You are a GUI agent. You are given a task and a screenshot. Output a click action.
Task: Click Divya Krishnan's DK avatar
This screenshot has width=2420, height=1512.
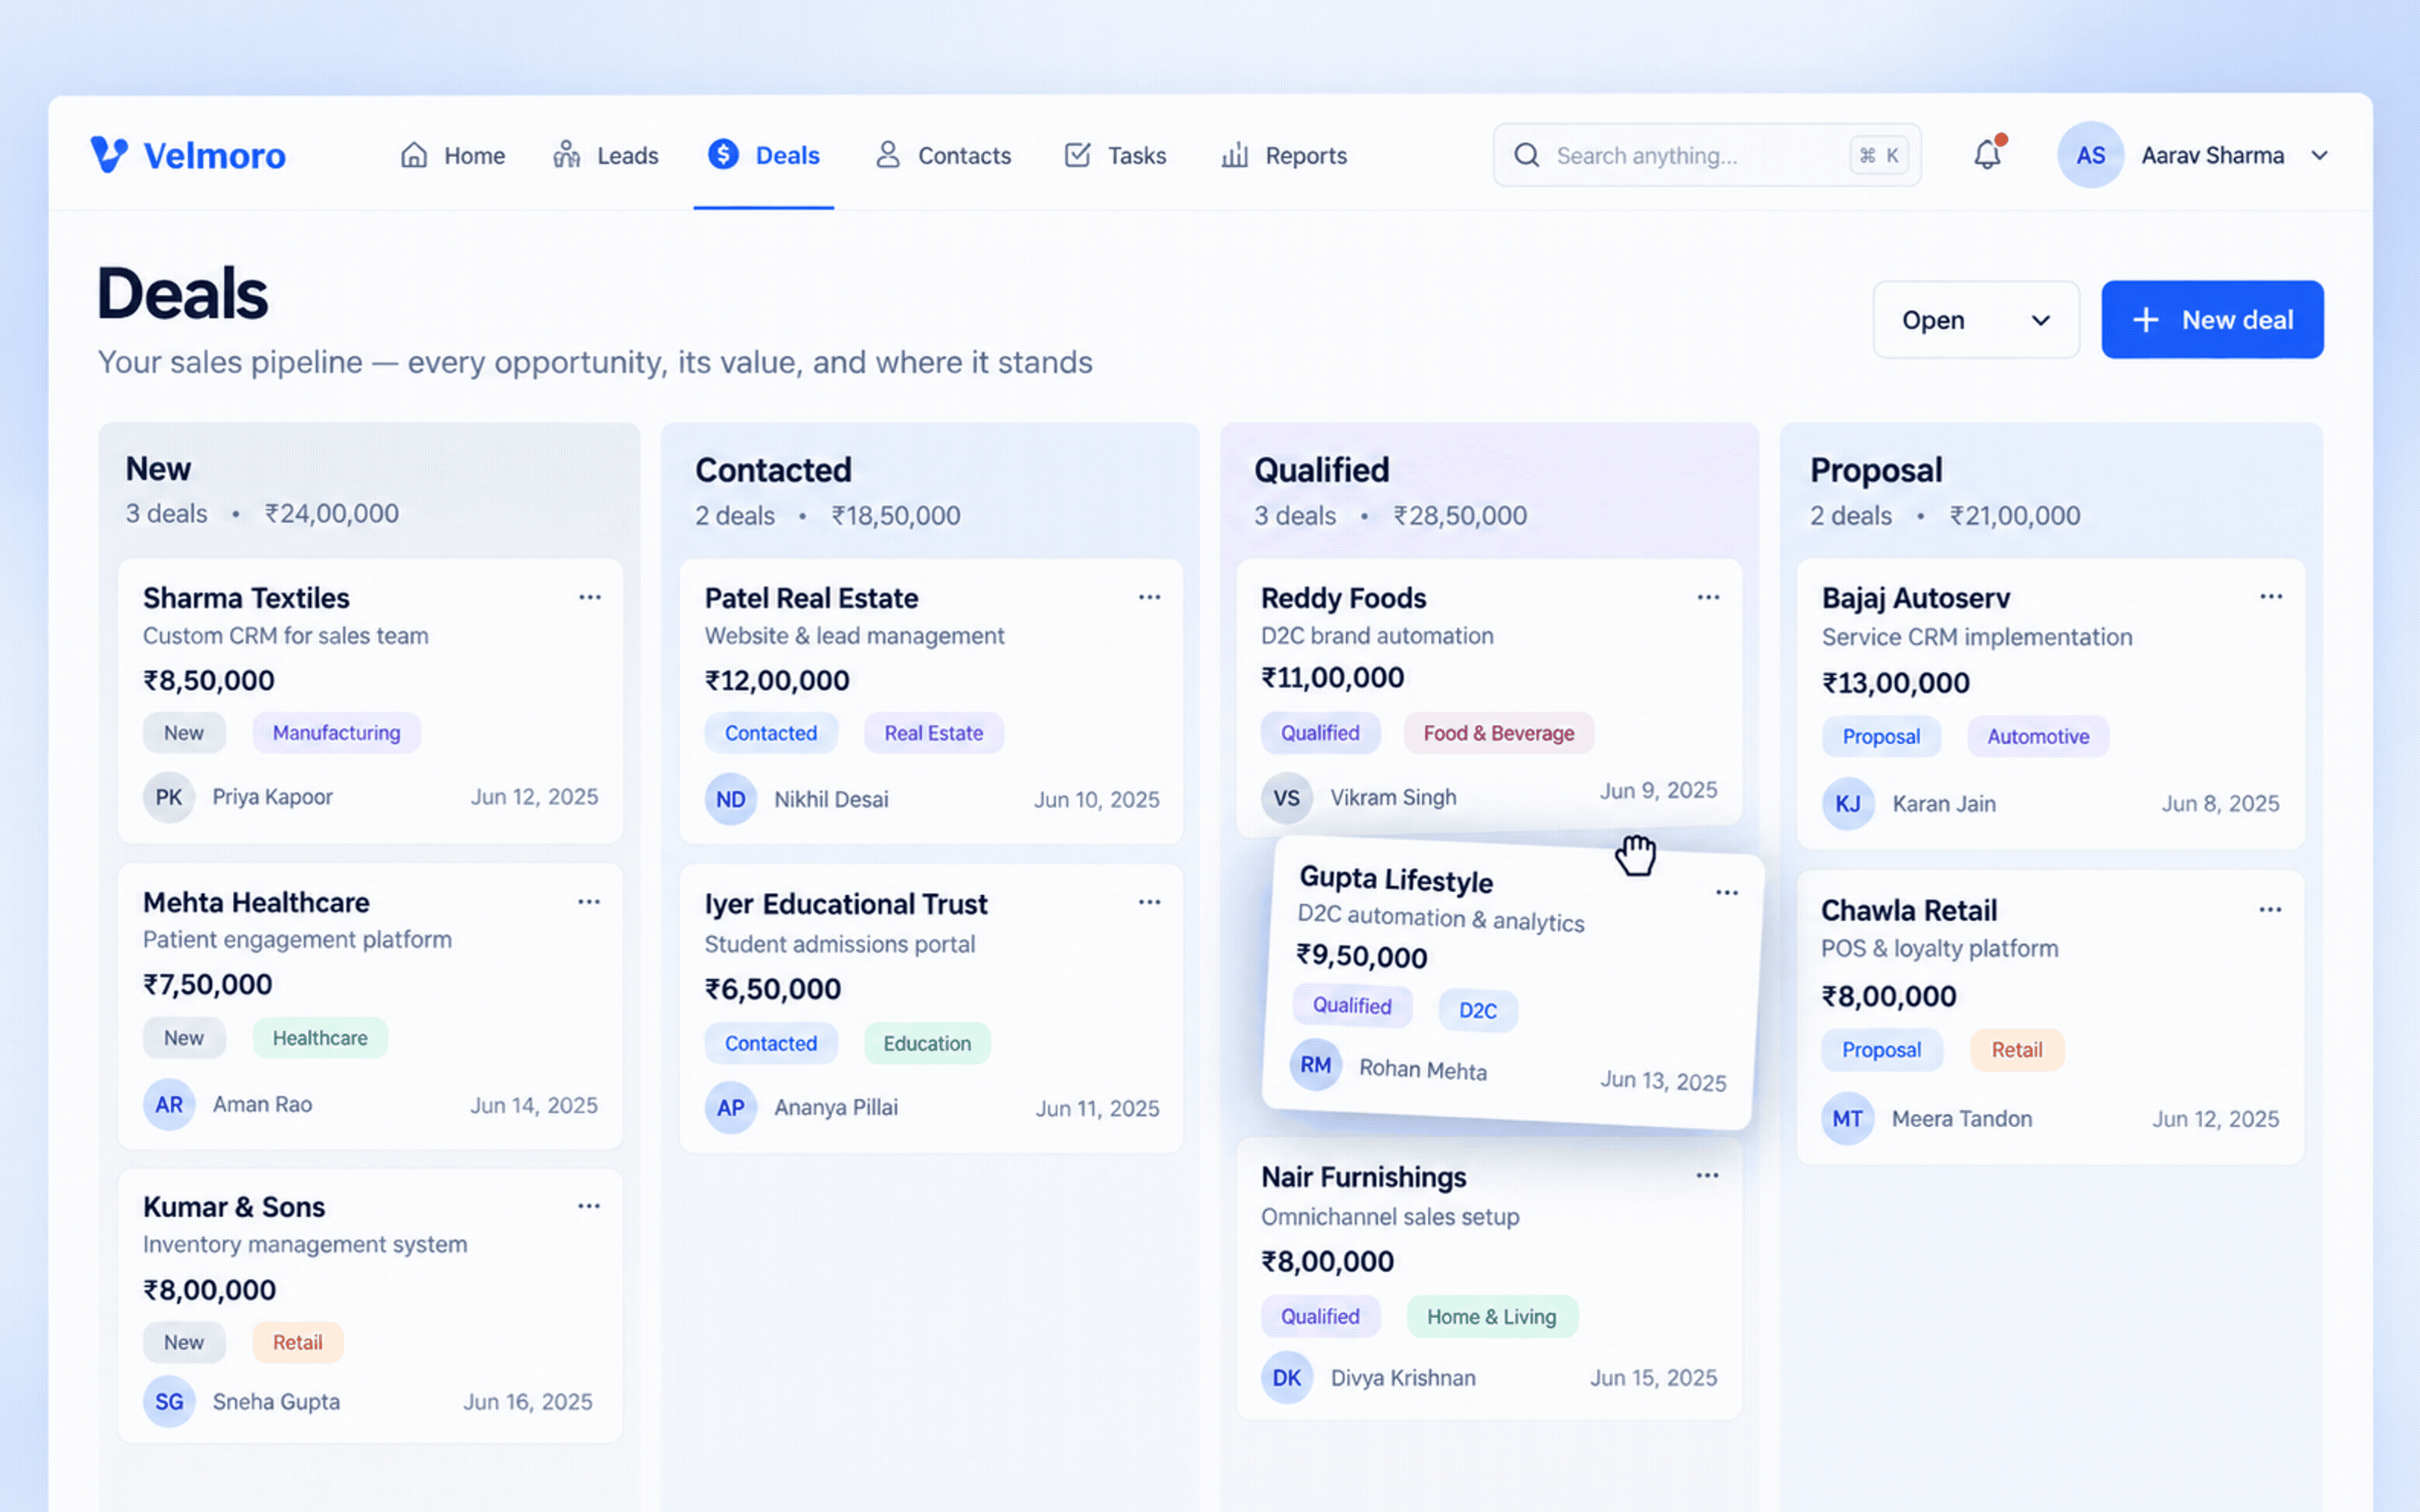pos(1287,1378)
